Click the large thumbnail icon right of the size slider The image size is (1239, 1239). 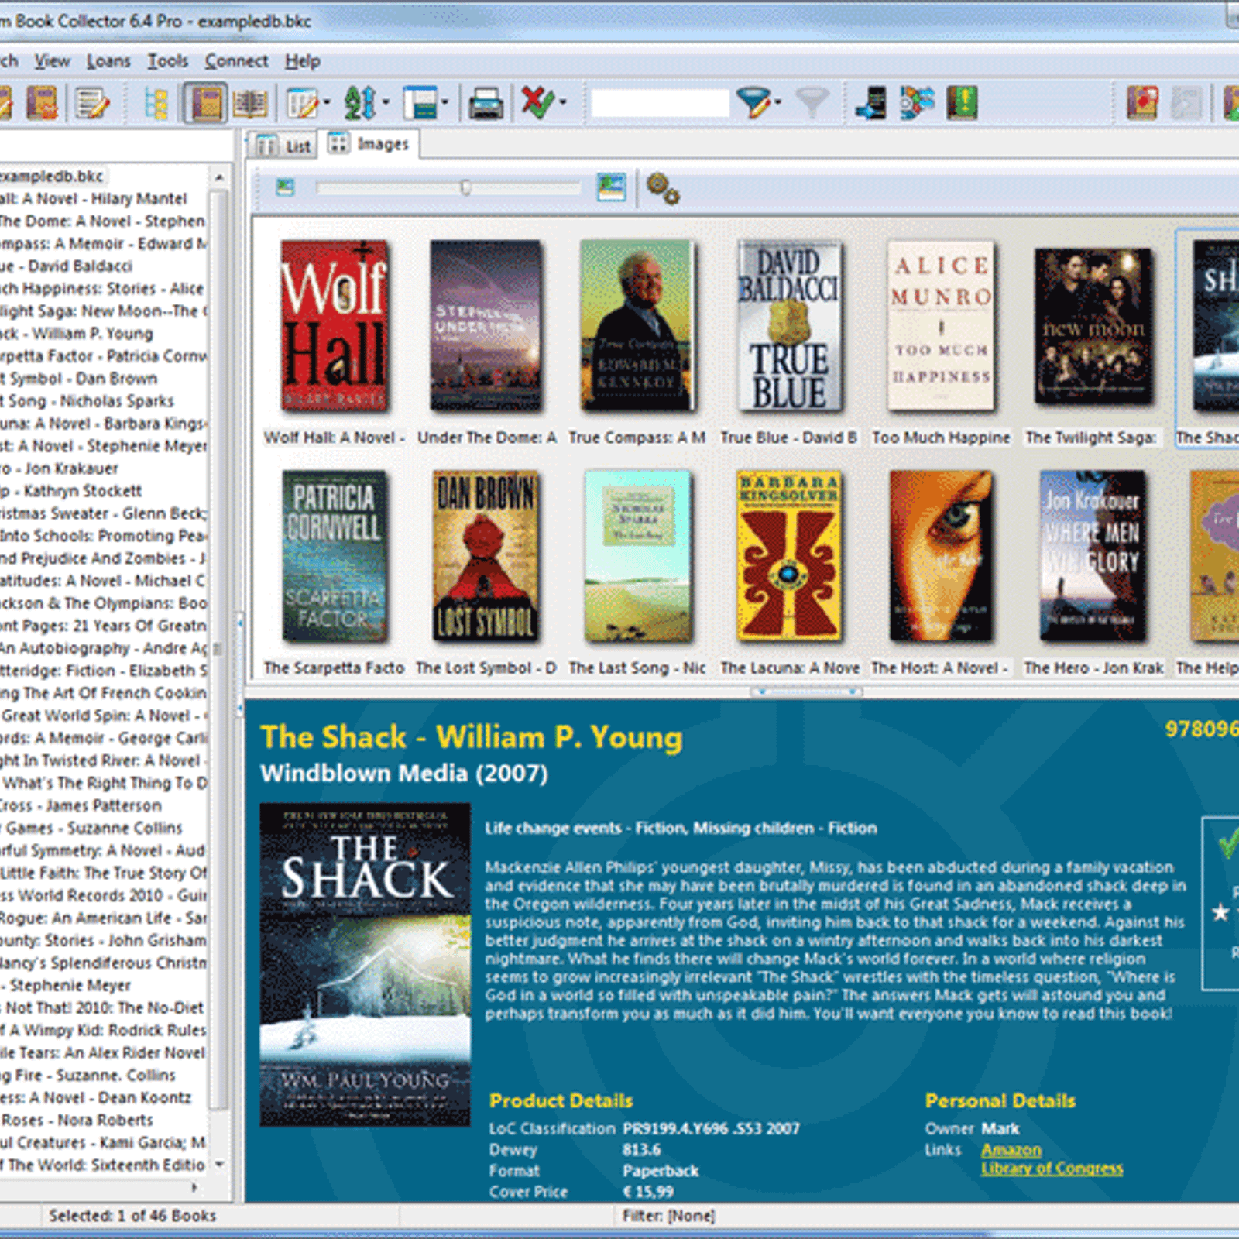coord(611,187)
